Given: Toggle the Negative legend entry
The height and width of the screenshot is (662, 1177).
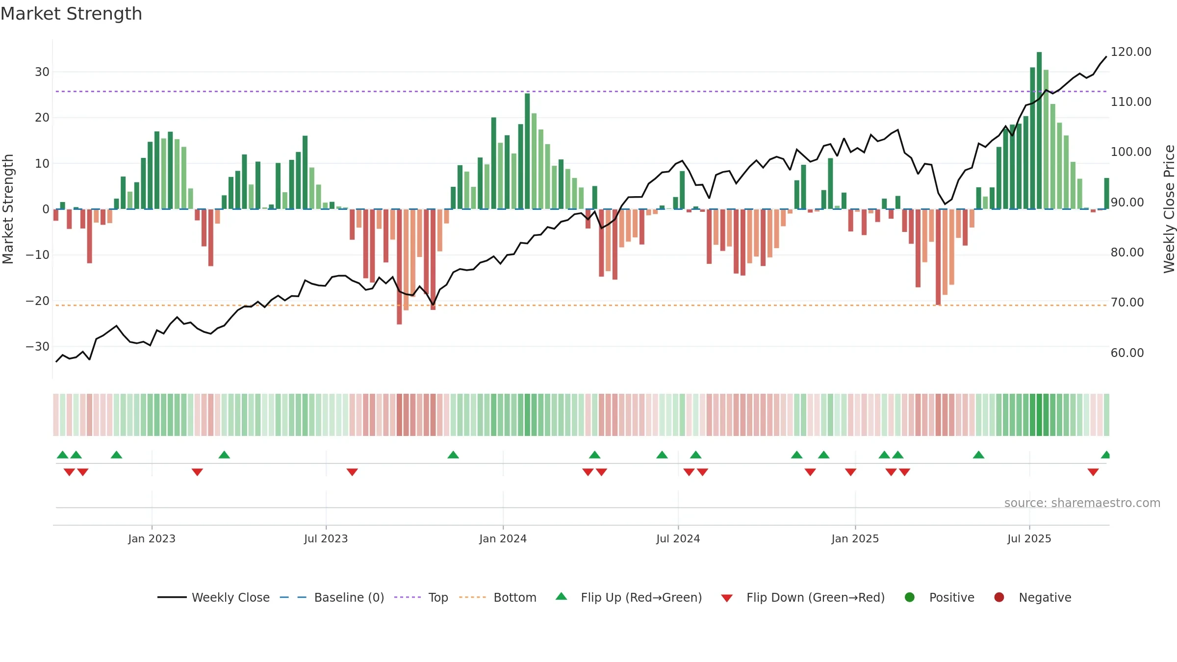Looking at the screenshot, I should click(1033, 597).
